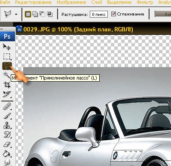Image resolution: width=171 pixels, height=166 pixels.
Task: Select the Slice tool
Action: click(7, 94)
